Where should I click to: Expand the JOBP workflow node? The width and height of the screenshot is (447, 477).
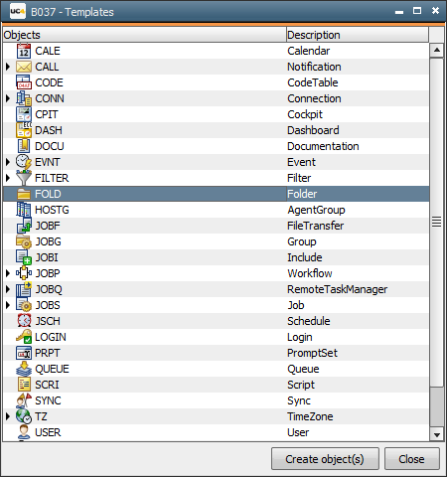[8, 273]
